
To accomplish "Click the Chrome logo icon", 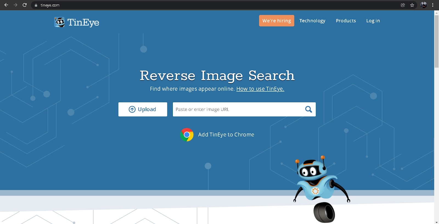I will [187, 135].
